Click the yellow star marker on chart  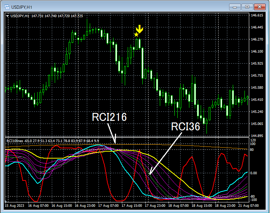pyautogui.click(x=136, y=34)
